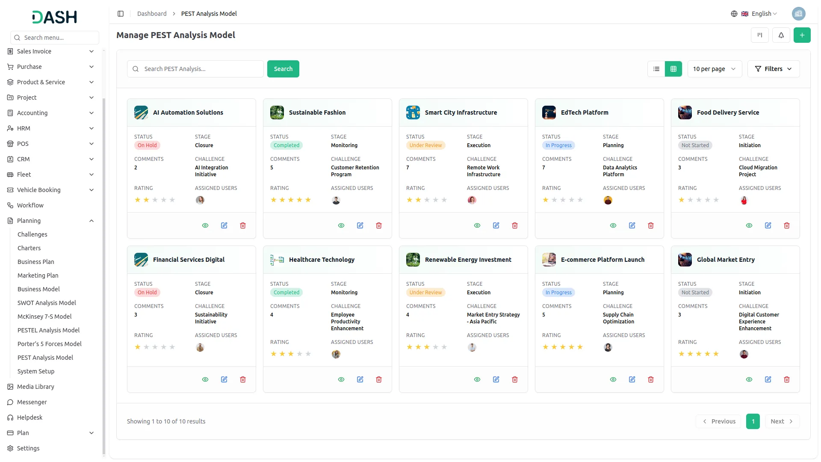The height and width of the screenshot is (462, 821).
Task: Focus the Search PEST Analysis field
Action: click(x=195, y=69)
